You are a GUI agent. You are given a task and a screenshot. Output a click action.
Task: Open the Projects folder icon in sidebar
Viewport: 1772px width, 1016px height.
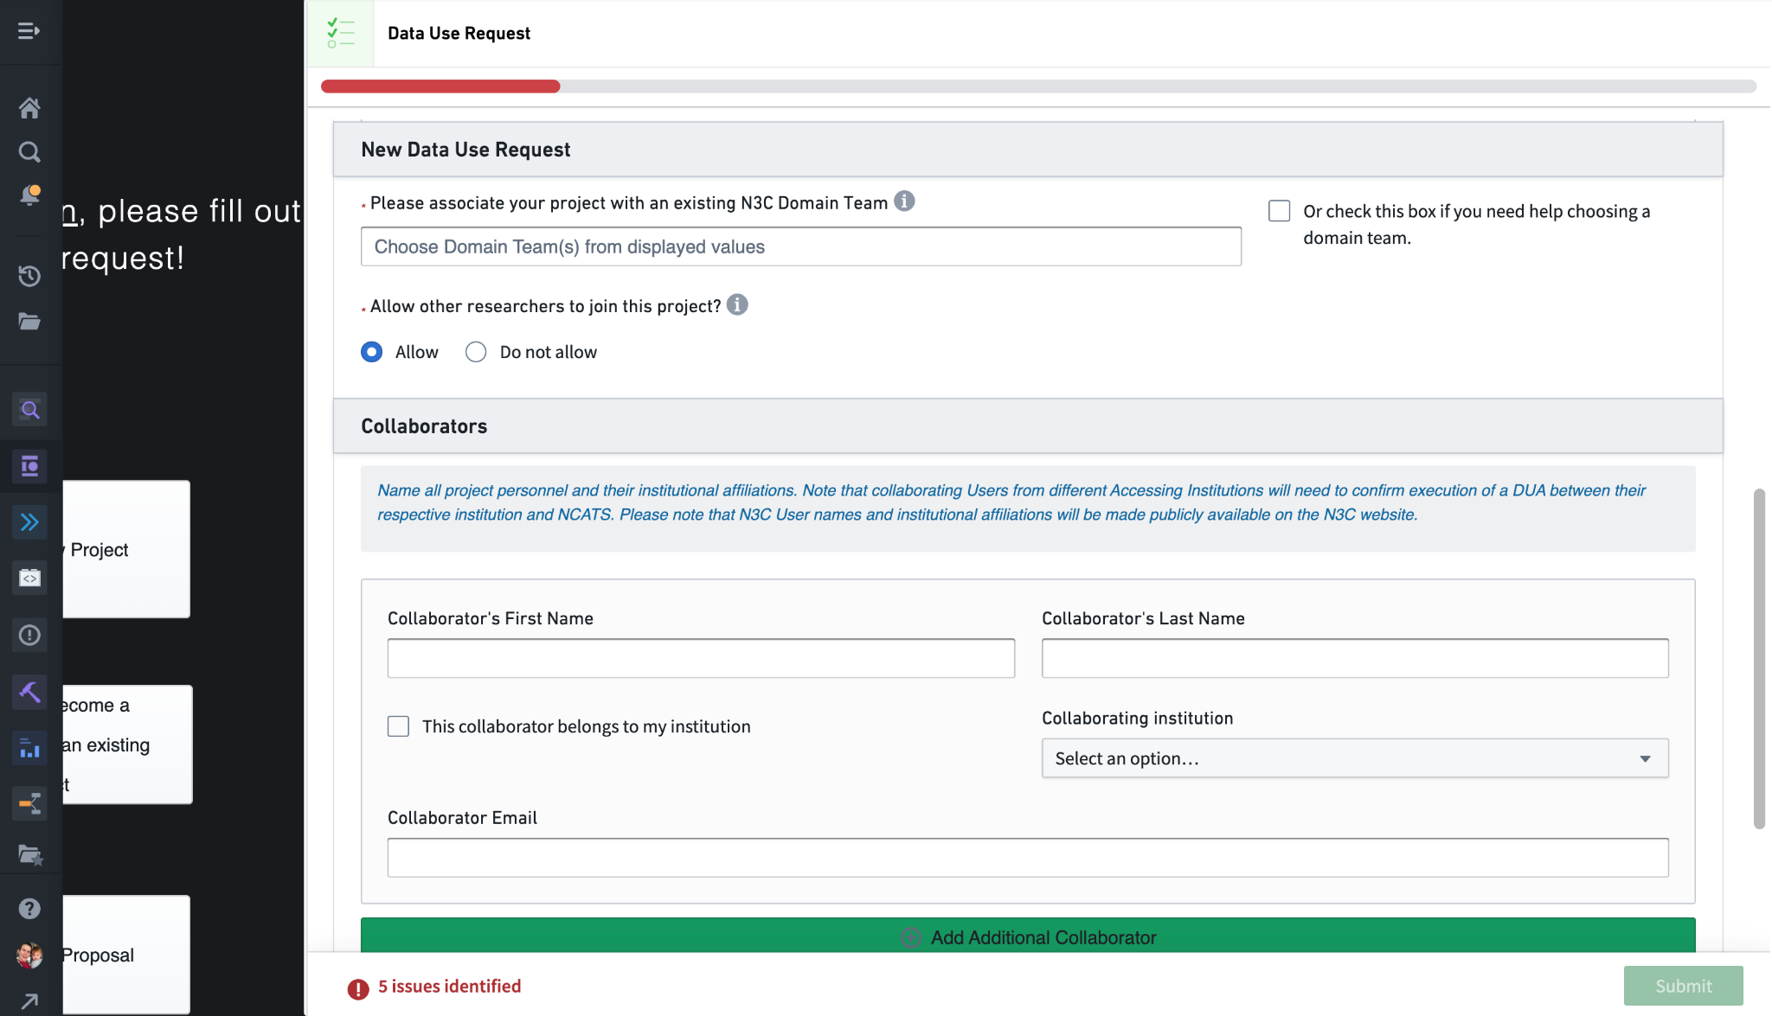[30, 322]
